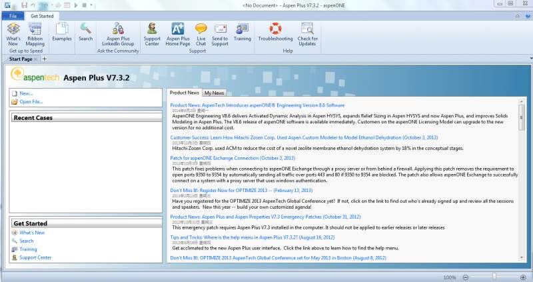The image size is (533, 282).
Task: Open the quick access toolbar customize dropdown
Action: [x=91, y=5]
